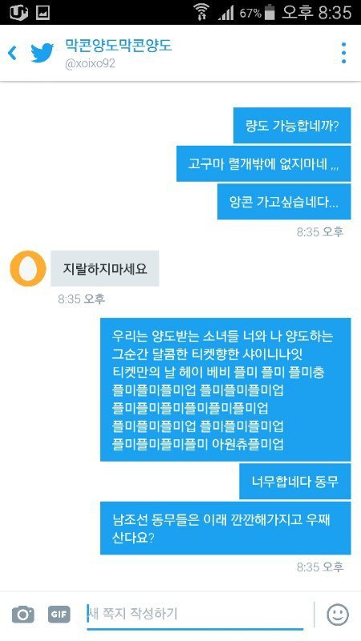Tap the picture notification icon in status bar
361x641 pixels.
[43, 13]
